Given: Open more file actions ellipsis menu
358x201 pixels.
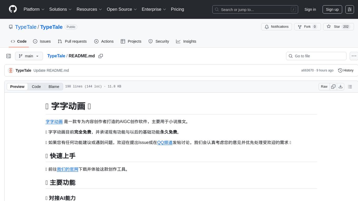Looking at the screenshot, I should pyautogui.click(x=354, y=56).
